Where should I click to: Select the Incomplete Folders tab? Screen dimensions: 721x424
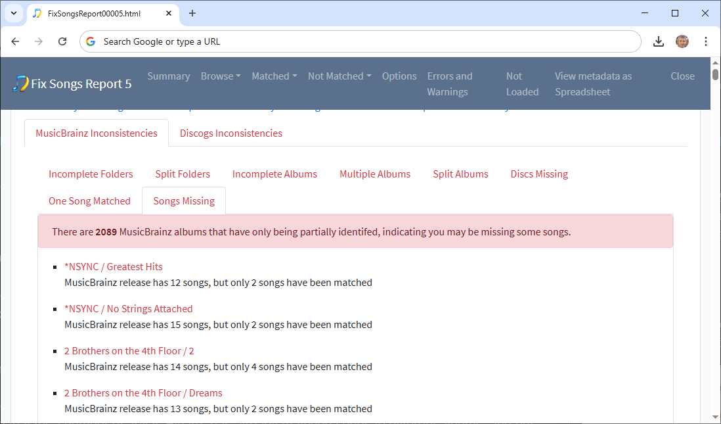[x=91, y=174]
